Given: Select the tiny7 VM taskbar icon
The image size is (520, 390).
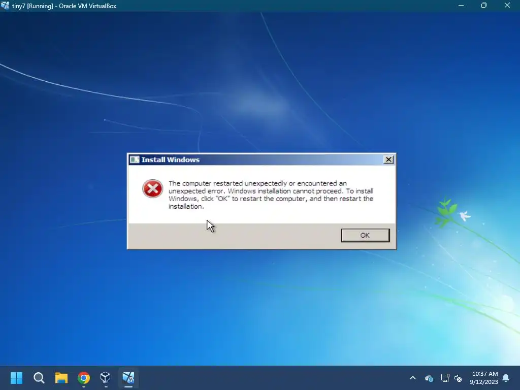Looking at the screenshot, I should pos(128,378).
